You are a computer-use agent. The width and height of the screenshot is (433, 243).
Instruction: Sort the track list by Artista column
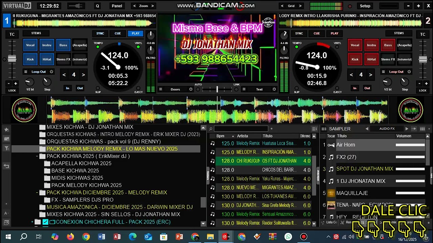pos(248,136)
